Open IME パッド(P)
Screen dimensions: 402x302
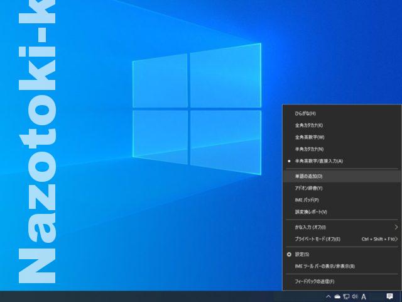(x=307, y=200)
